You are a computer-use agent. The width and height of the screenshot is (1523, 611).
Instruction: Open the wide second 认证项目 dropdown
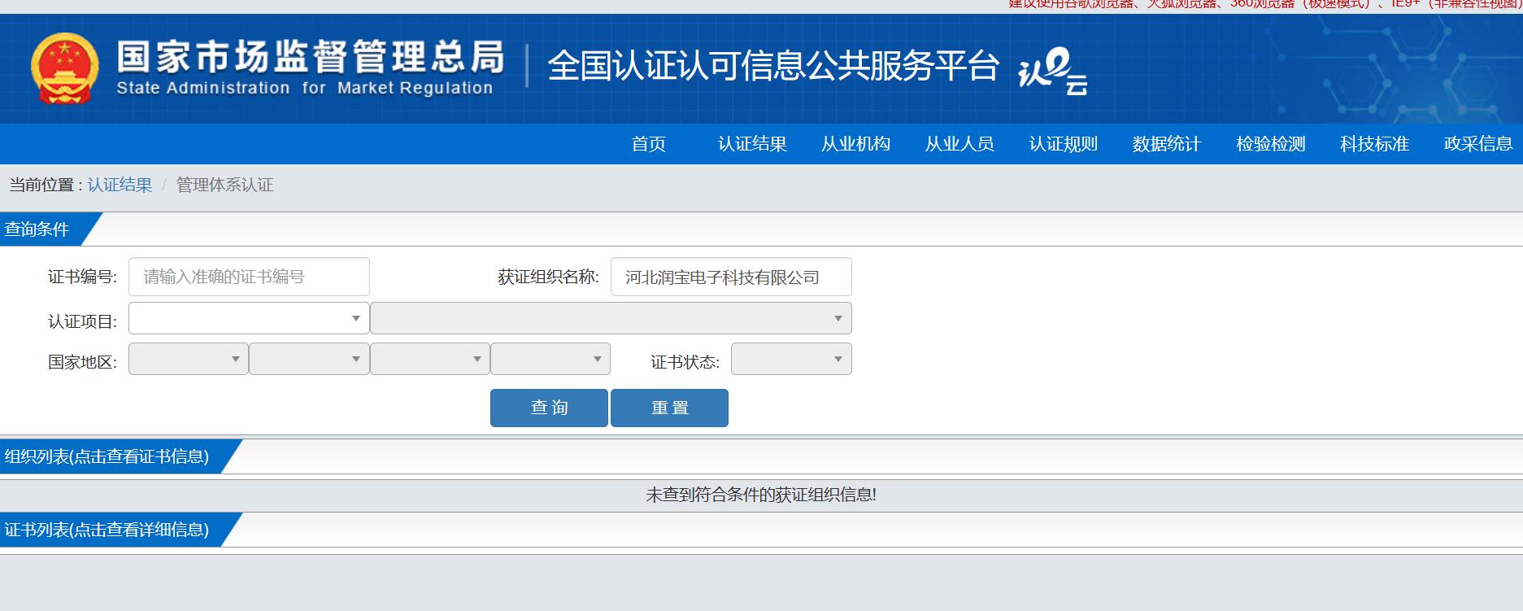(611, 318)
